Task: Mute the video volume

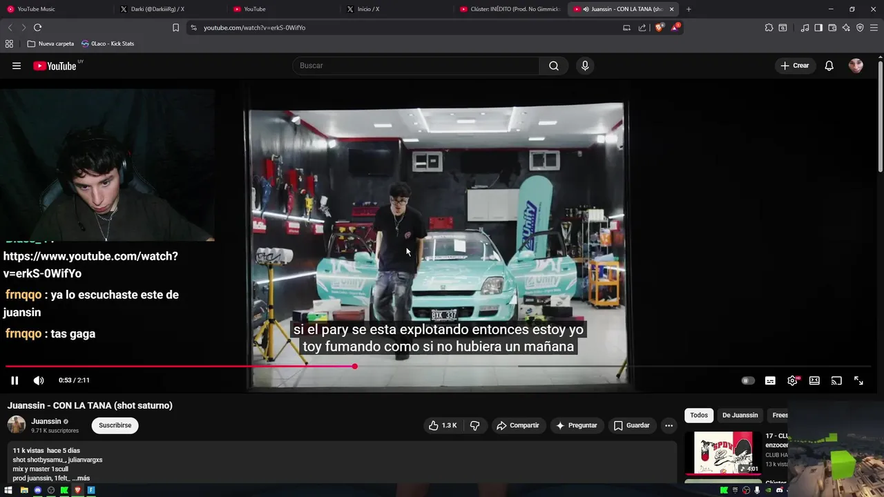Action: (39, 380)
